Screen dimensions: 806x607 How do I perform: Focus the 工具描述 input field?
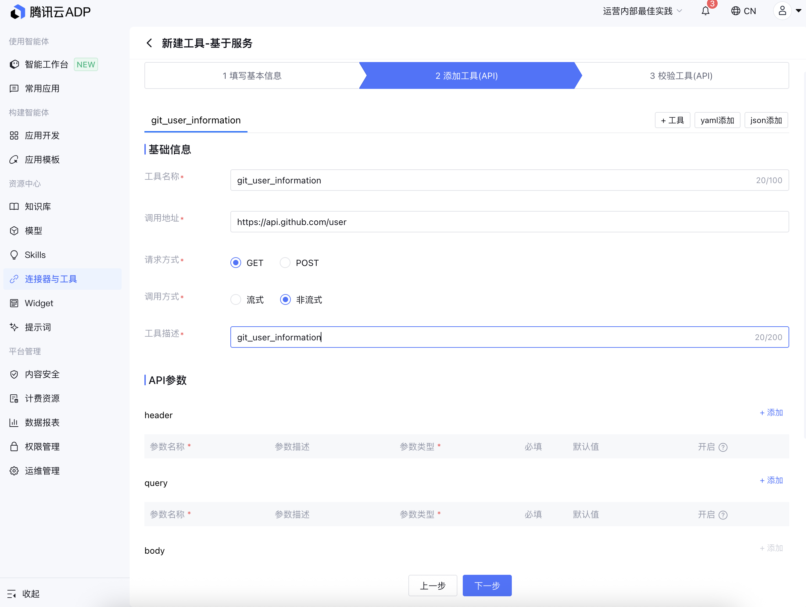coord(509,337)
